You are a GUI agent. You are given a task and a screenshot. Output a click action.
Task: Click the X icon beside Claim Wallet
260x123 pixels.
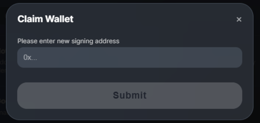[x=239, y=19]
